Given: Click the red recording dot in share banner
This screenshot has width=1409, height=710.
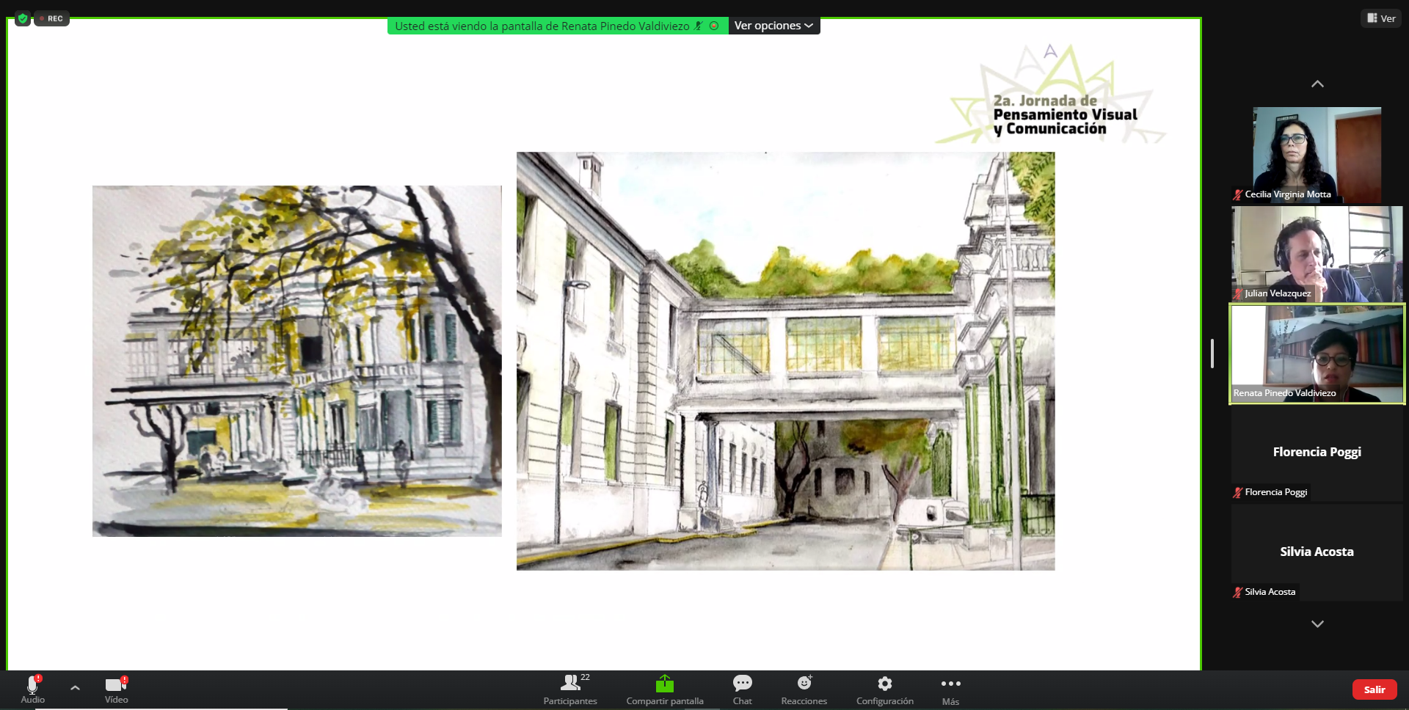Looking at the screenshot, I should [x=714, y=26].
